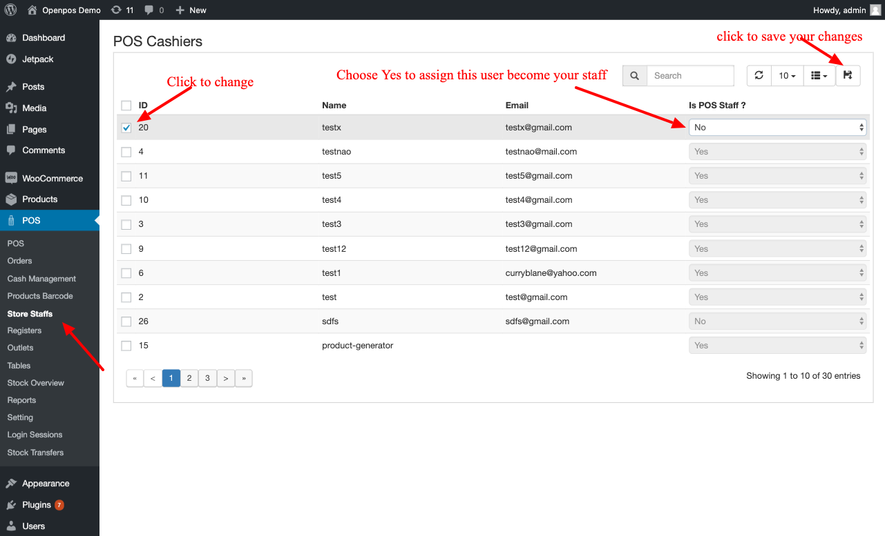
Task: Click the admin user avatar
Action: (875, 10)
